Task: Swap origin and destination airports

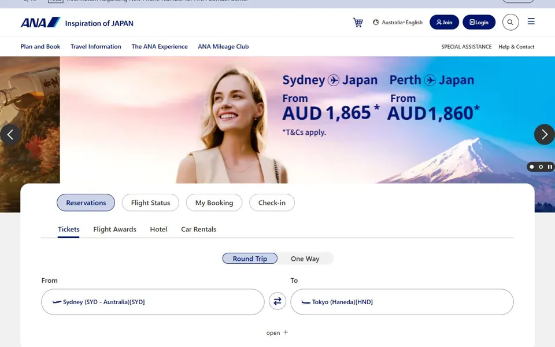Action: coord(277,301)
